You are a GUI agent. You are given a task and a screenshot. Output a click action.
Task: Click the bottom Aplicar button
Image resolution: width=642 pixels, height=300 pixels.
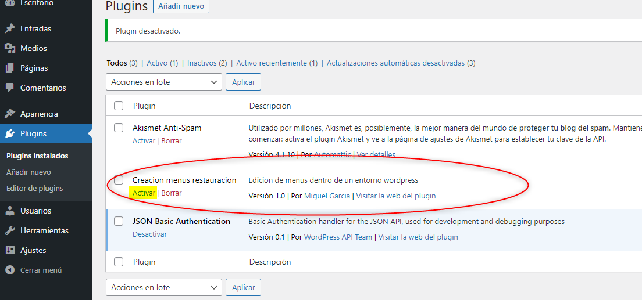click(243, 287)
